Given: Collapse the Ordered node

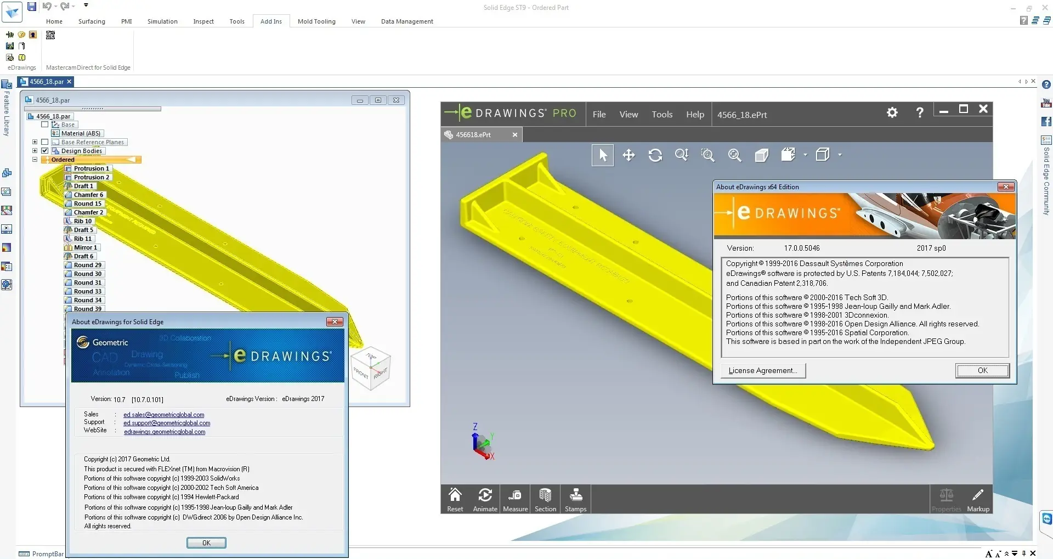Looking at the screenshot, I should pos(35,160).
